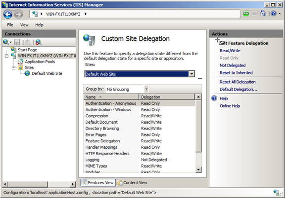Select the MIME Types row
This screenshot has height=198, width=285.
click(x=139, y=166)
